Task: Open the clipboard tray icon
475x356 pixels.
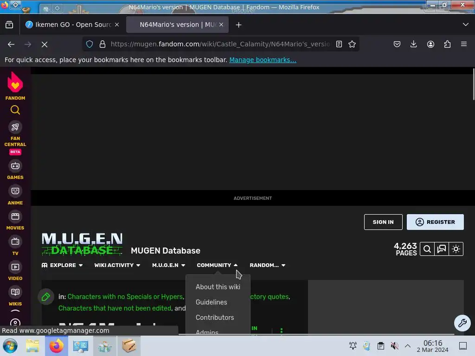Action: (x=381, y=346)
